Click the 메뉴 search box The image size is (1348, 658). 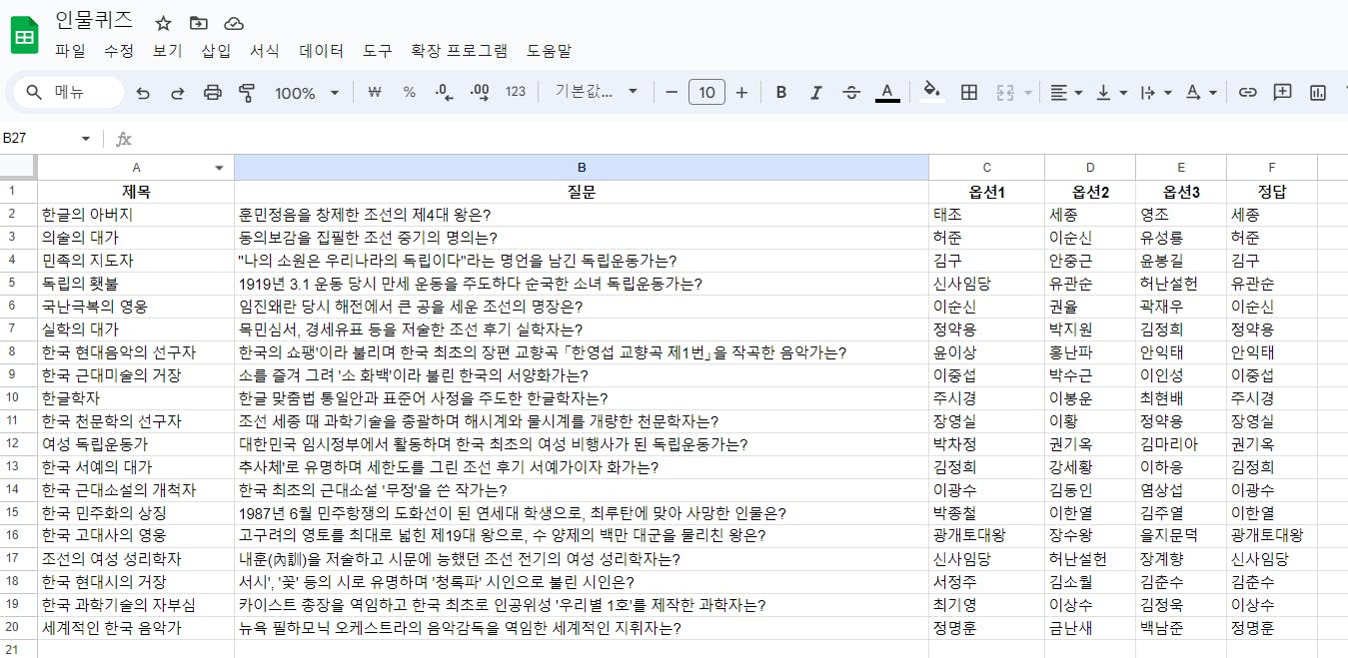tap(68, 93)
